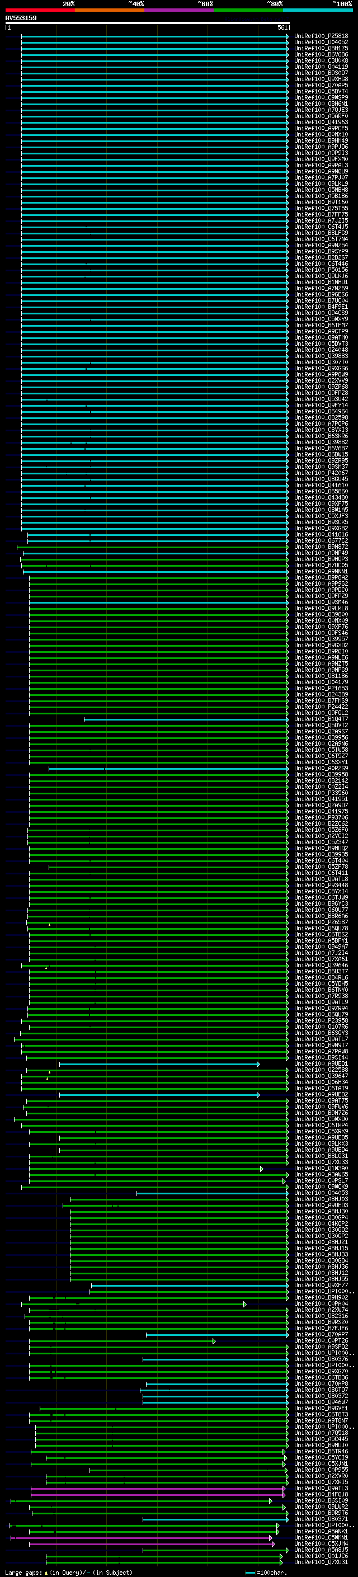Open hit UniRef100_O22588
The image size is (358, 1577).
pyautogui.click(x=321, y=1070)
